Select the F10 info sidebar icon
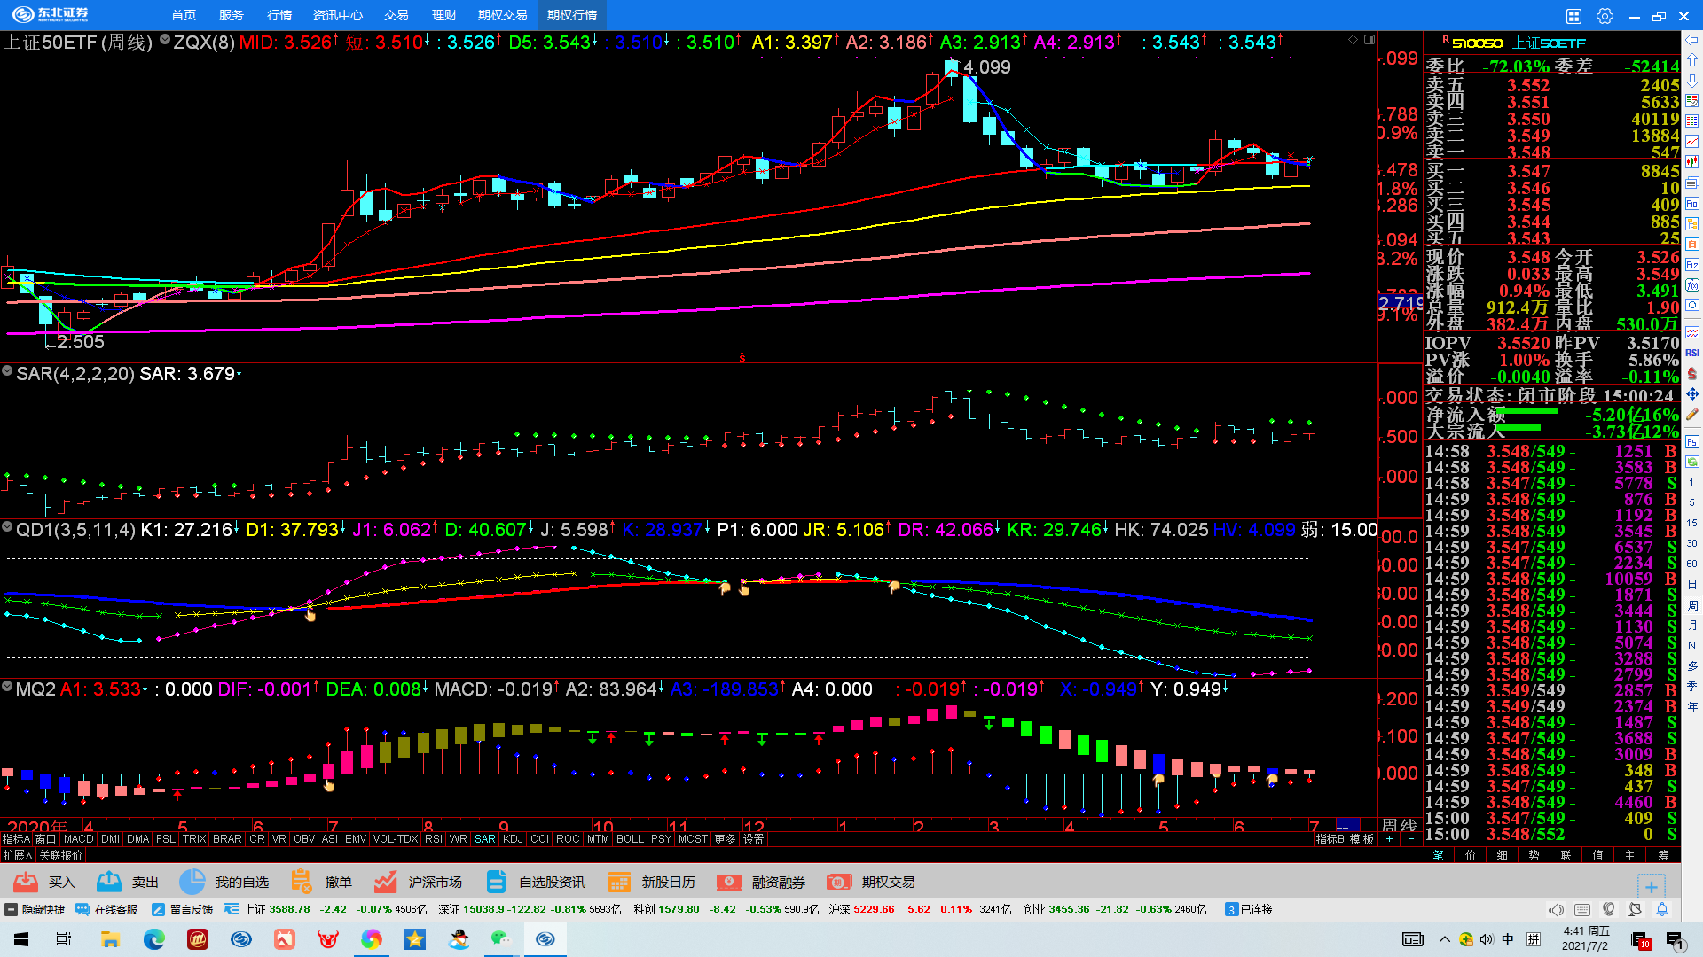The height and width of the screenshot is (957, 1703). tap(1692, 204)
